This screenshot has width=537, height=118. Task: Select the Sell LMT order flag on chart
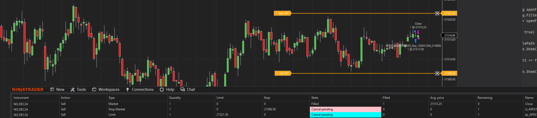[x=283, y=13]
